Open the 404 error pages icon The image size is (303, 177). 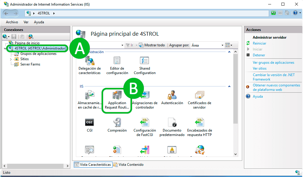(172, 150)
